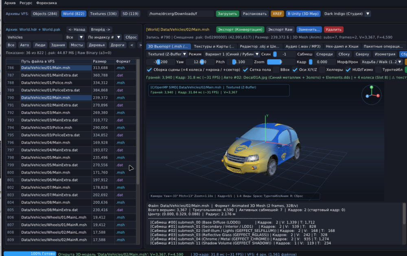Open the Форензика menu
407x256 pixels.
point(46,3)
